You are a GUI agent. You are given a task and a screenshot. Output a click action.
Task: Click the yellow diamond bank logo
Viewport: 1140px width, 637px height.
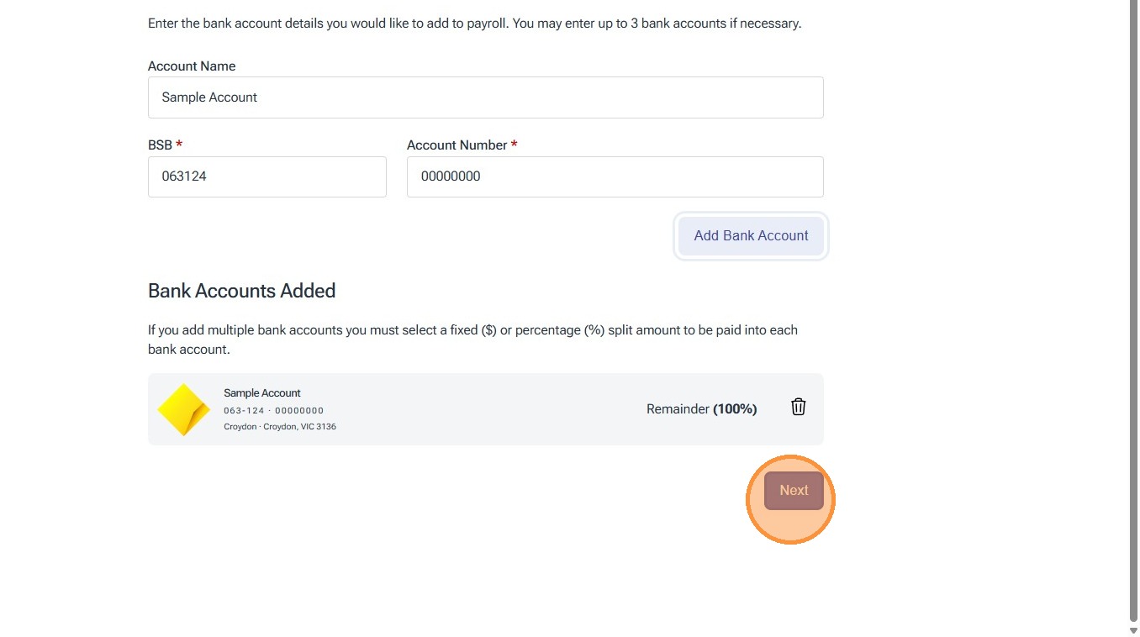coord(184,410)
